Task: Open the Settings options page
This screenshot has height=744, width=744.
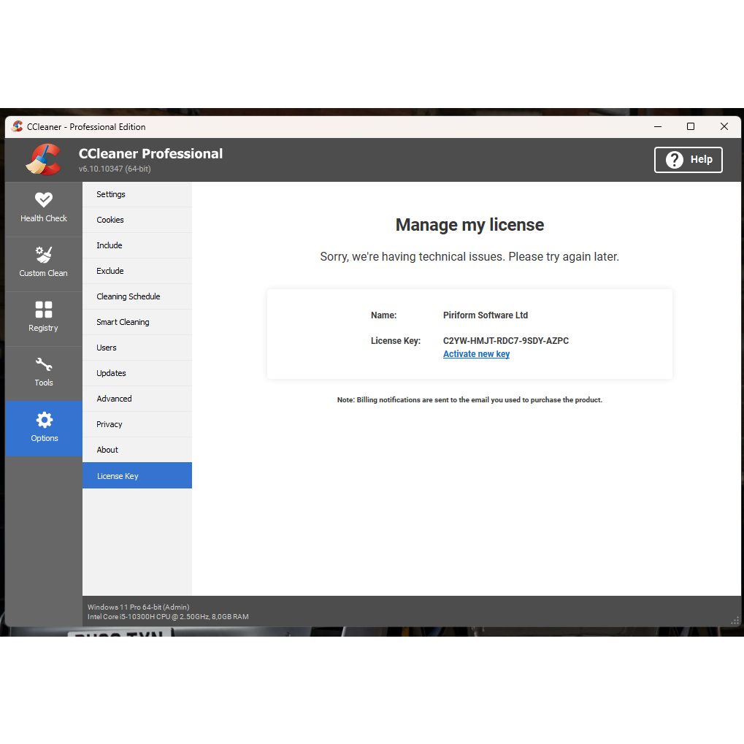Action: click(111, 194)
